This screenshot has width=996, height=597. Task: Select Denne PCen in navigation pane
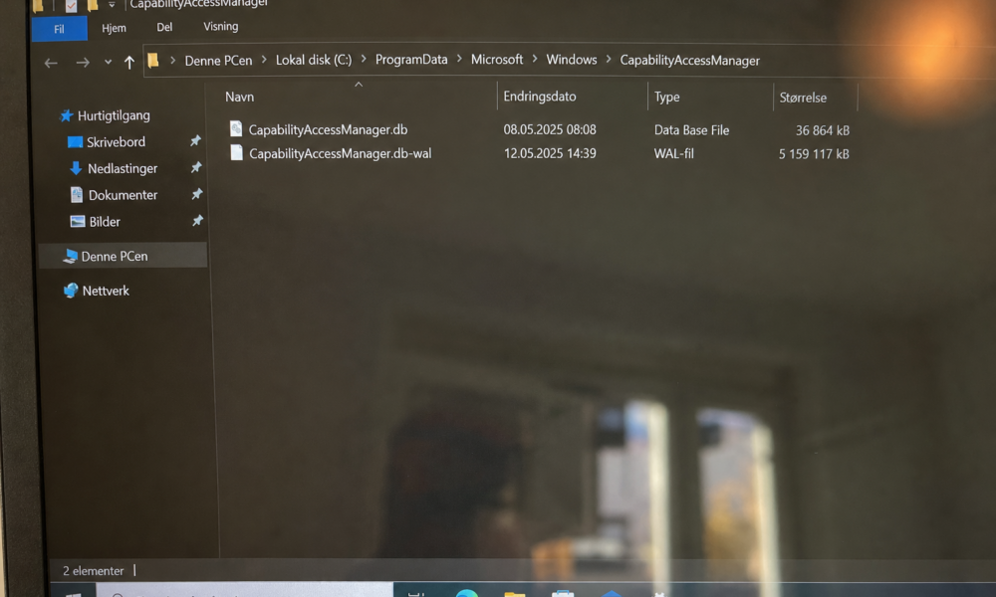click(x=115, y=257)
